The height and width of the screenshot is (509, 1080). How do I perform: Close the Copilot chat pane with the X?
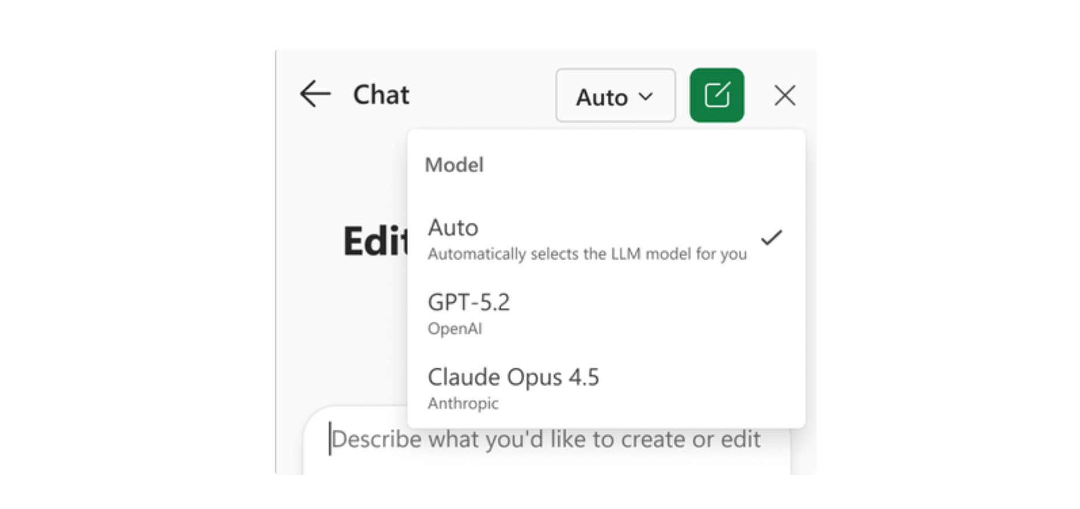pyautogui.click(x=785, y=96)
